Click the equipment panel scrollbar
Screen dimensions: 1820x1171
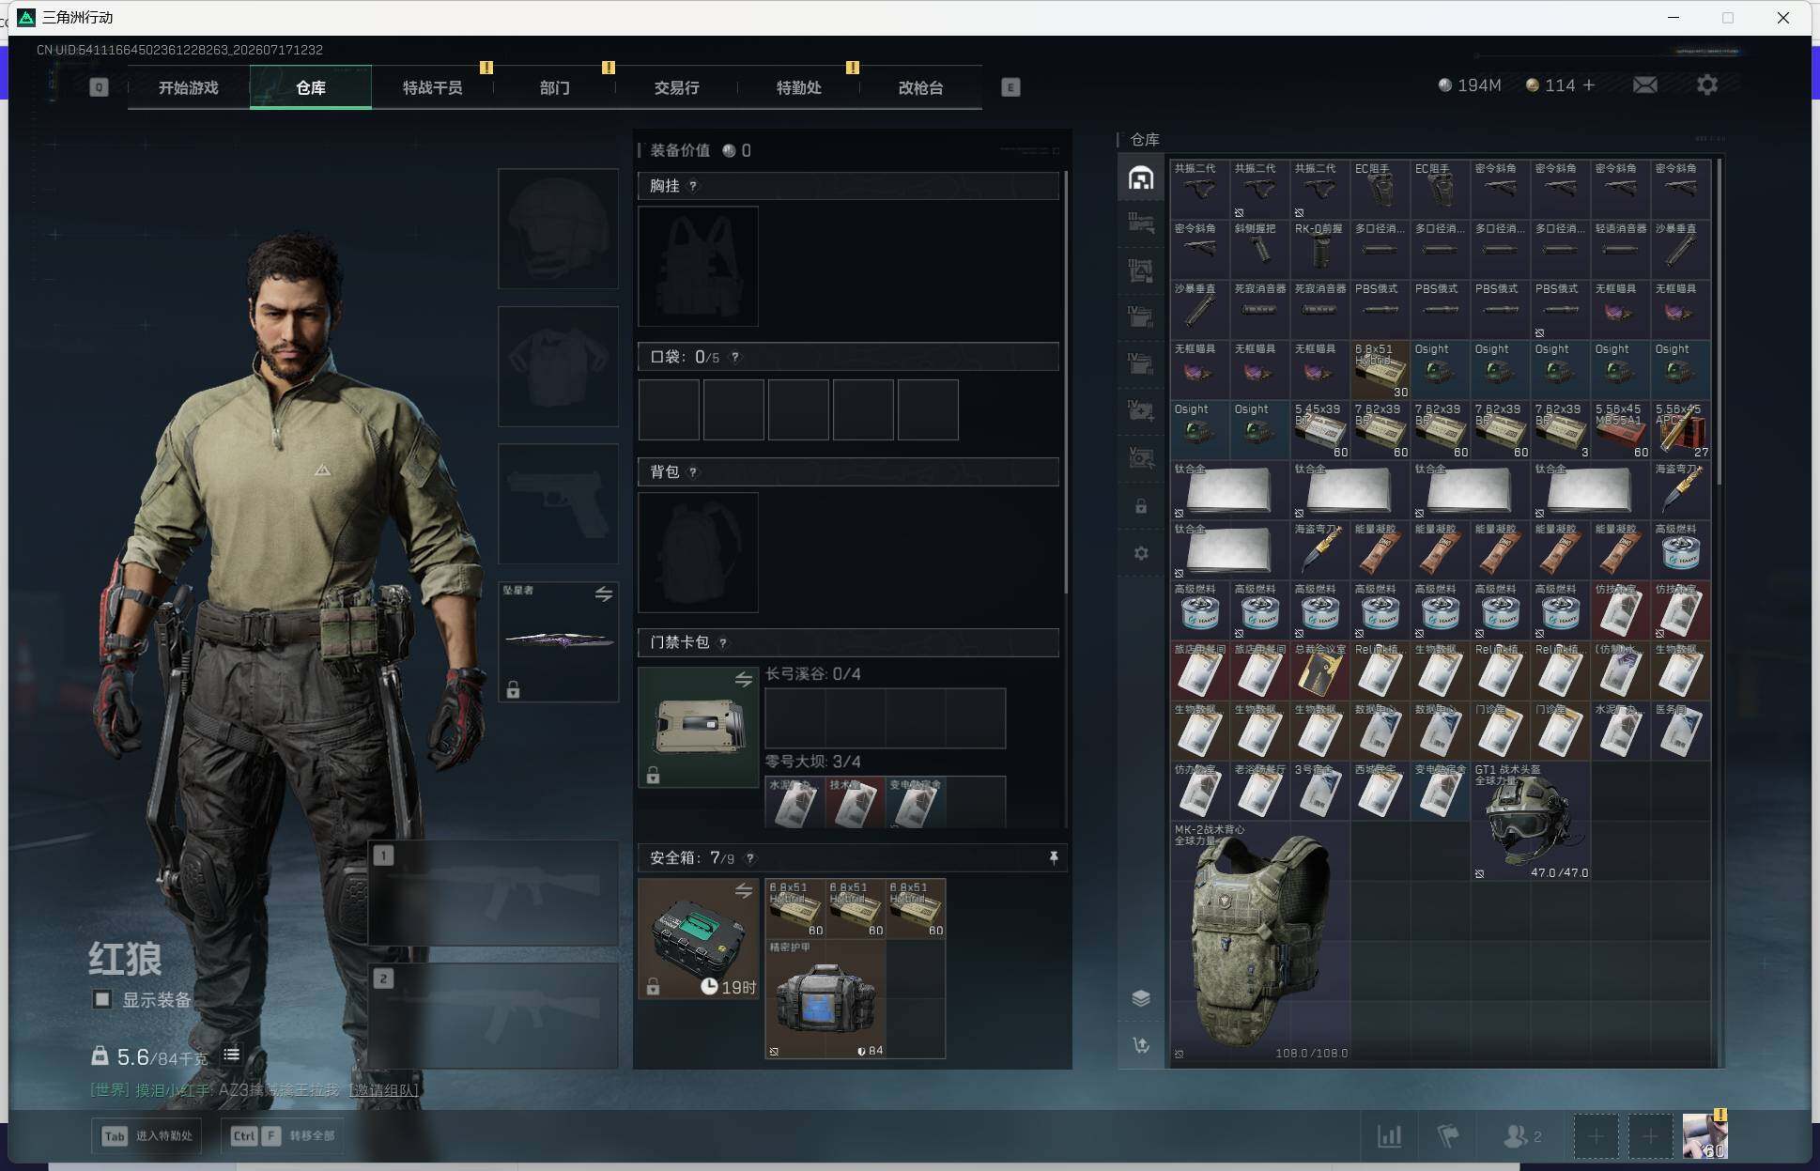[1066, 382]
